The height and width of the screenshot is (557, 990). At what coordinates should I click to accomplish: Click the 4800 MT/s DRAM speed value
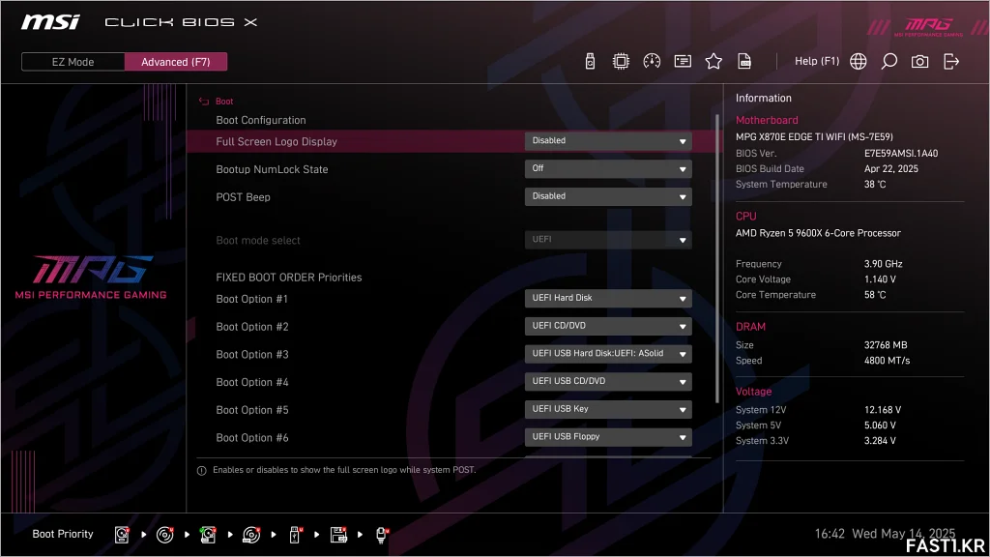pyautogui.click(x=888, y=361)
